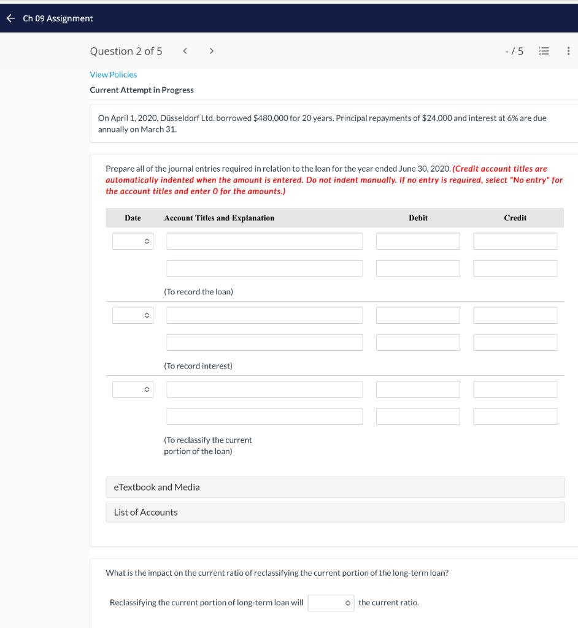Click the Question 2 of 5 heading
578x628 pixels.
tap(126, 51)
